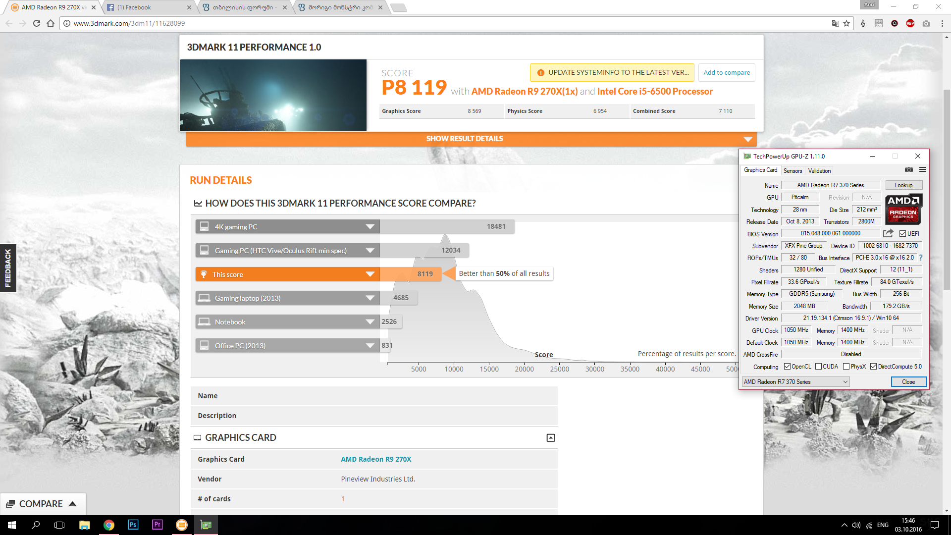Open the GPU-Z hamburger menu icon
The width and height of the screenshot is (951, 535).
(x=922, y=170)
